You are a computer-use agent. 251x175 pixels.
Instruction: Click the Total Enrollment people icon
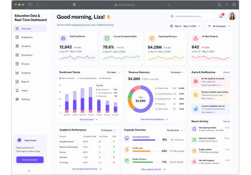[63, 38]
